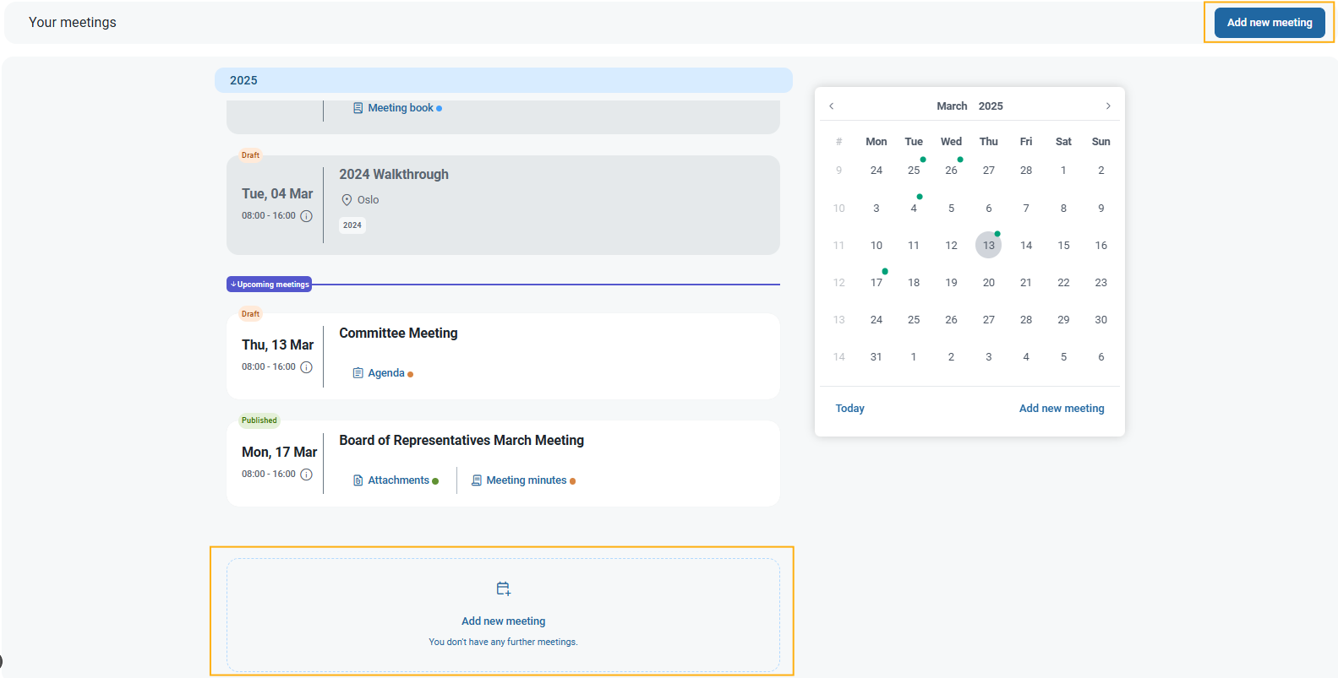Screen dimensions: 1338x678
Task: Open the Committee Meeting title
Action: coord(398,334)
